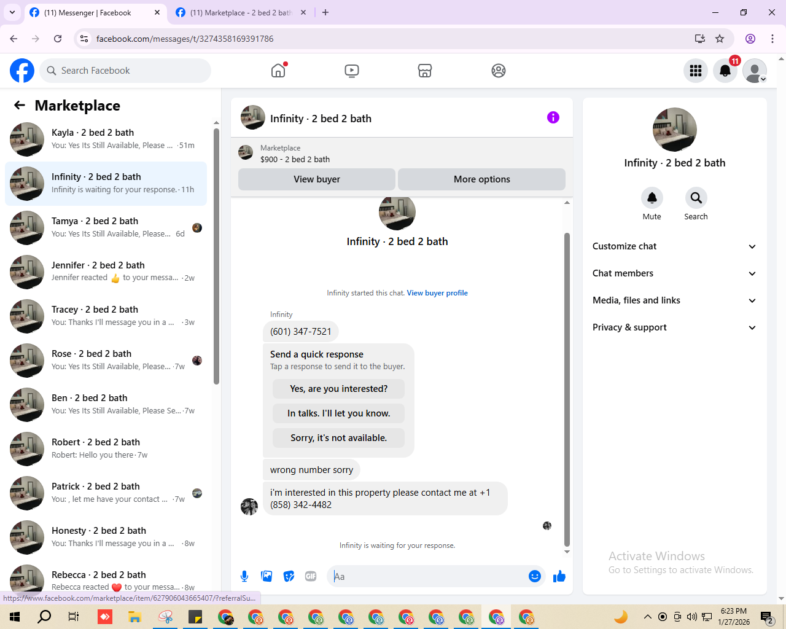Open the Facebook home icon

[278, 71]
